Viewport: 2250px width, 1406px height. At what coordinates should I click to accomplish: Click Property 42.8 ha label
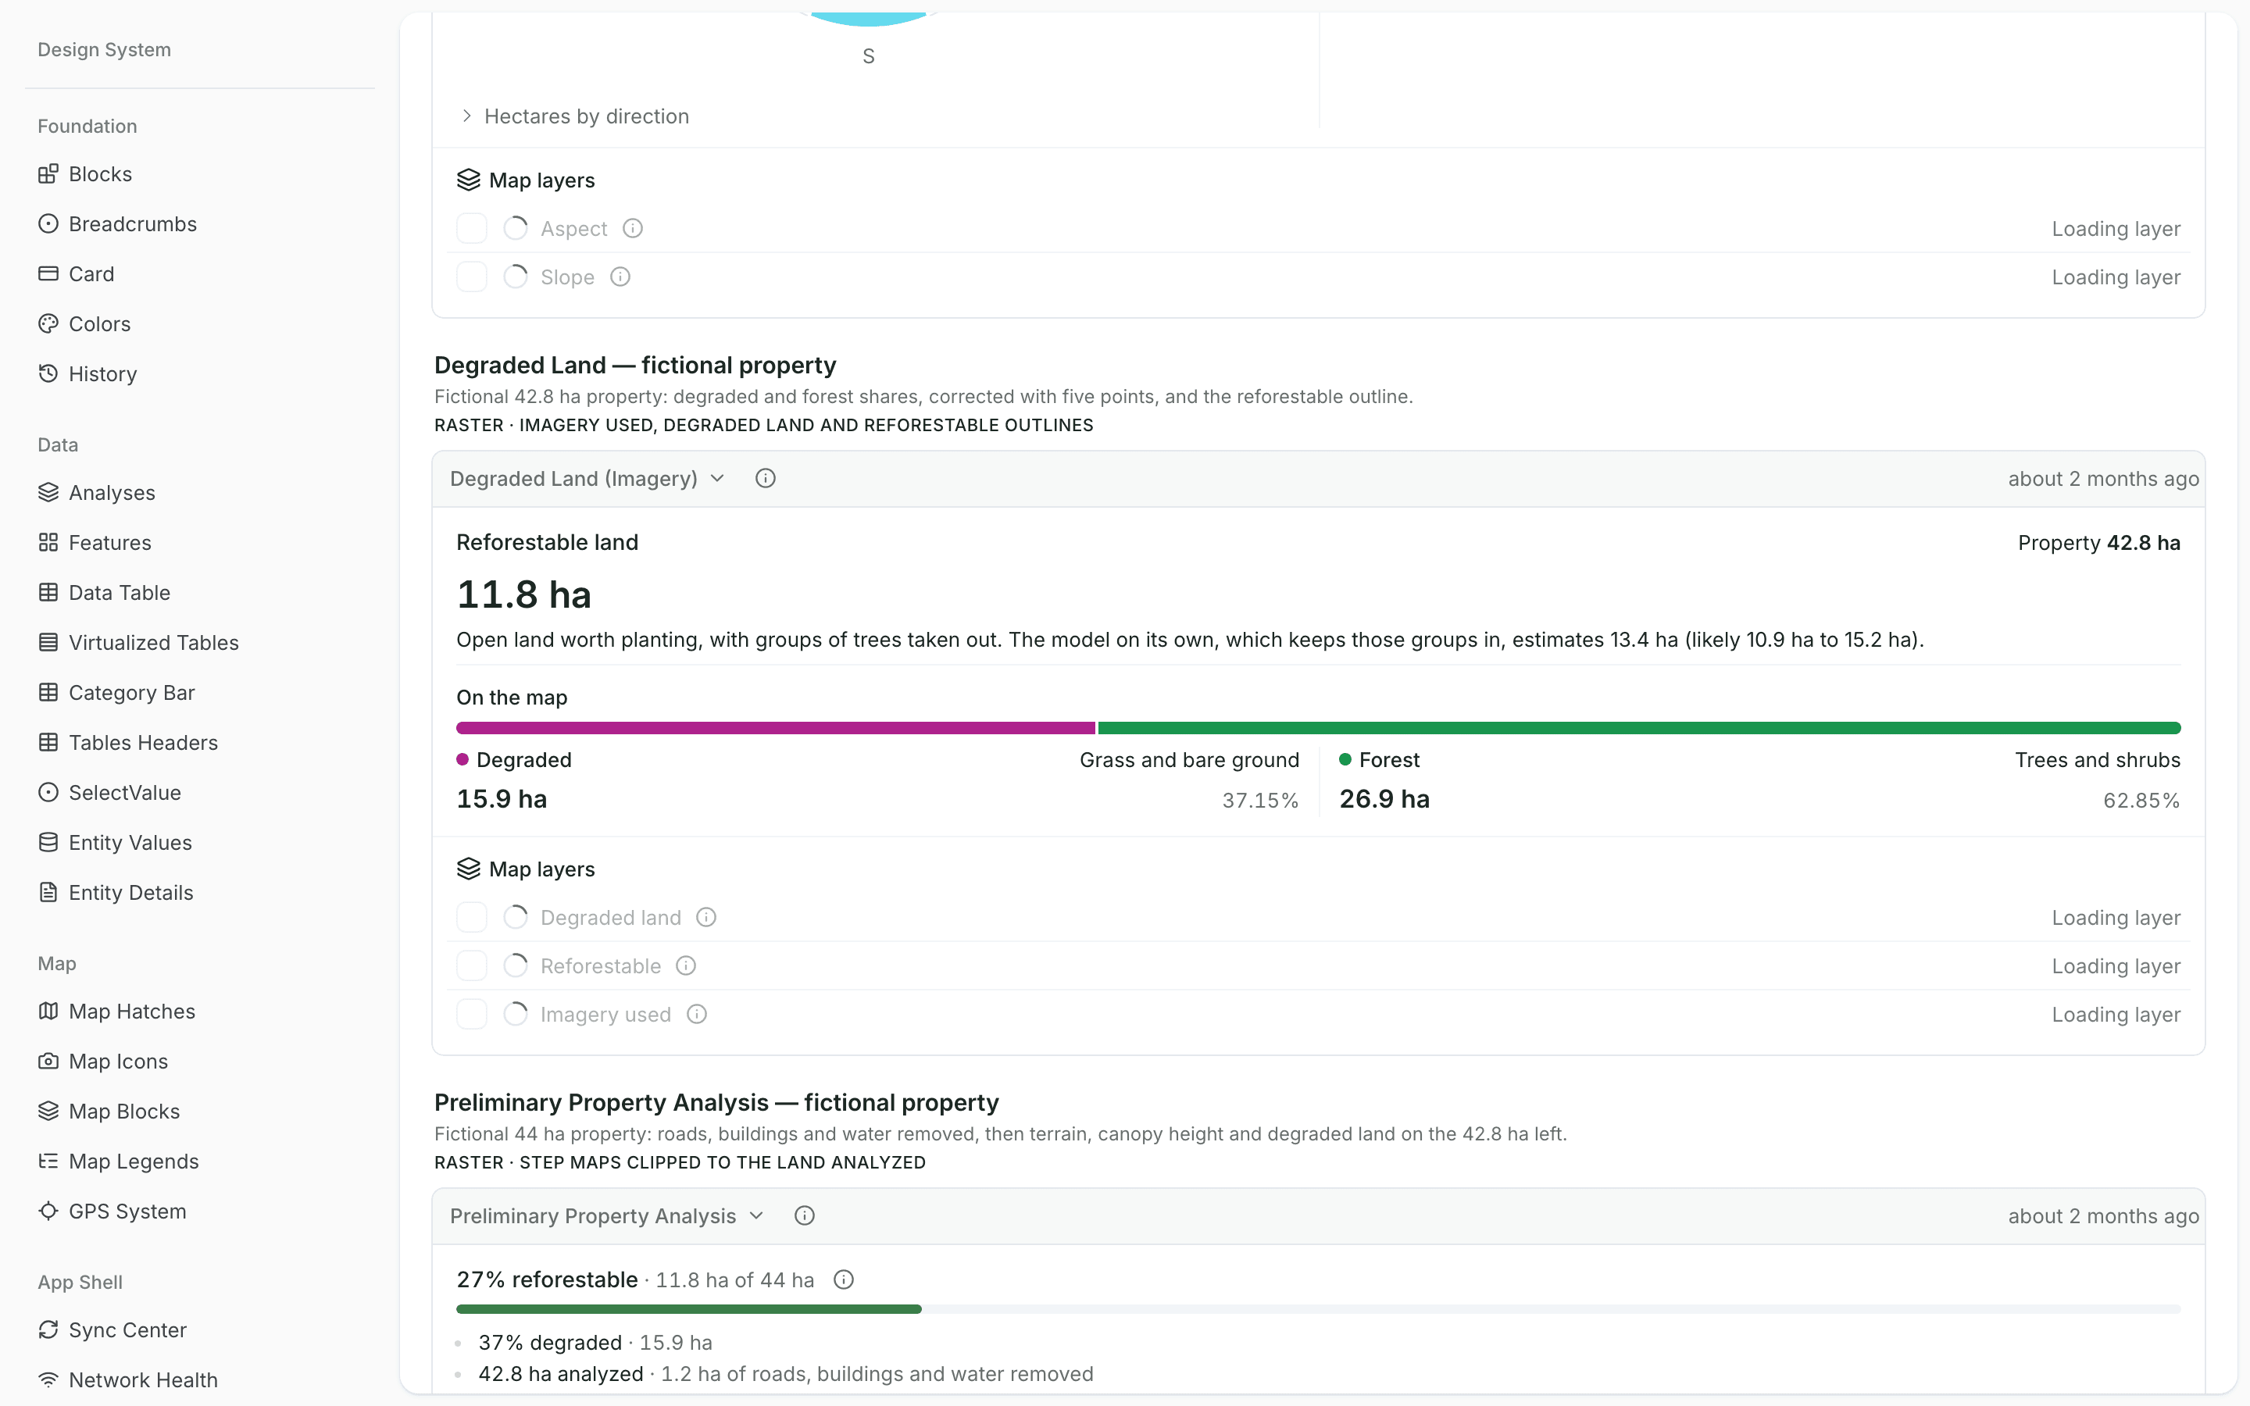click(2098, 543)
